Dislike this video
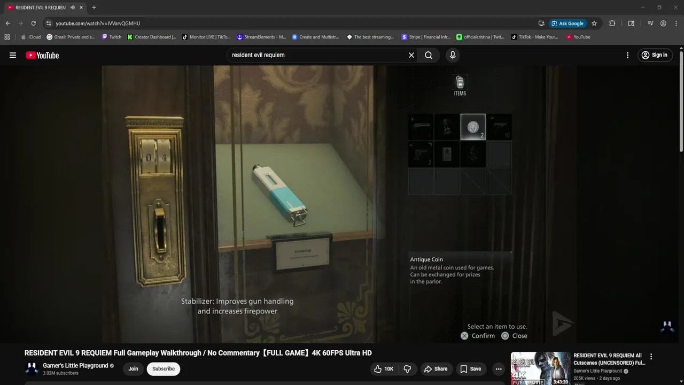The width and height of the screenshot is (684, 385). click(408, 369)
